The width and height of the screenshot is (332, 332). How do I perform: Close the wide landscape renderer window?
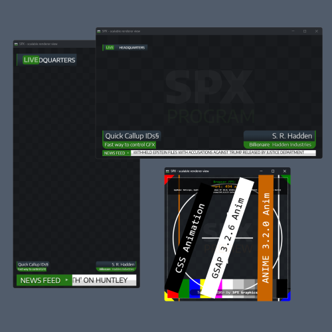[x=317, y=31]
